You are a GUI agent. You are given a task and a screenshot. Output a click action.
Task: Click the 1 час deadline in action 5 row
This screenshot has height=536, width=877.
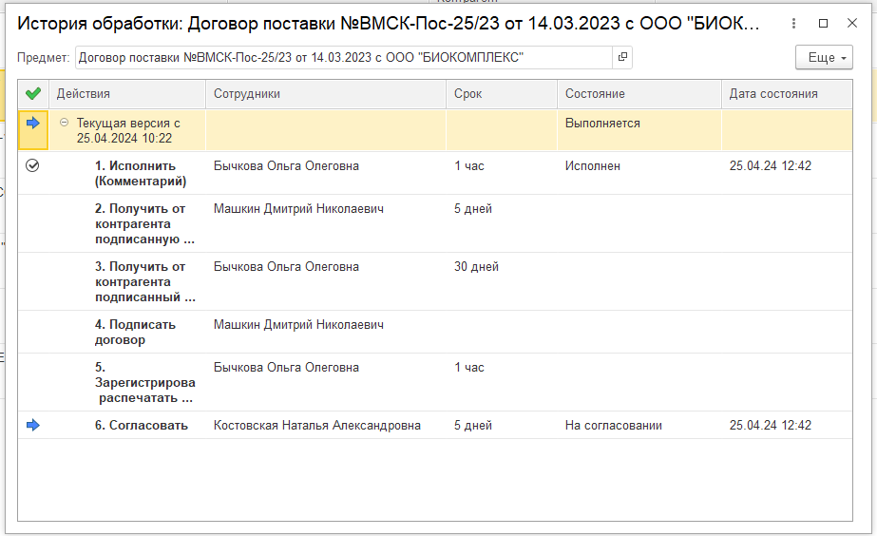click(x=468, y=367)
